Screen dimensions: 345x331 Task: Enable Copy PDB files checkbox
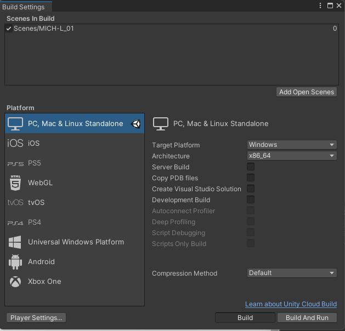pos(251,178)
